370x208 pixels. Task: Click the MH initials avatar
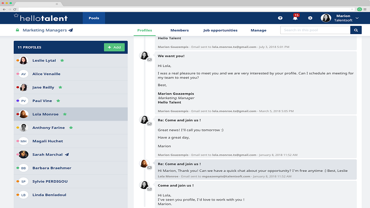23,141
